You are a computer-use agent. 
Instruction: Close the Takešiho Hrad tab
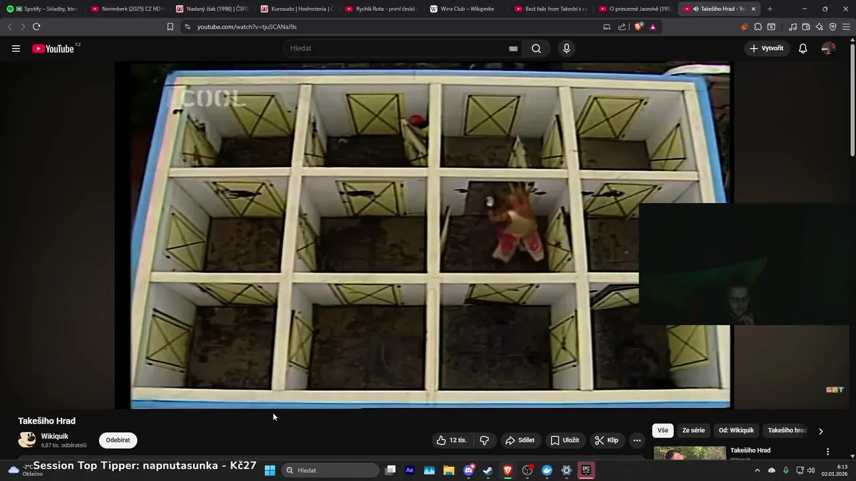click(753, 9)
